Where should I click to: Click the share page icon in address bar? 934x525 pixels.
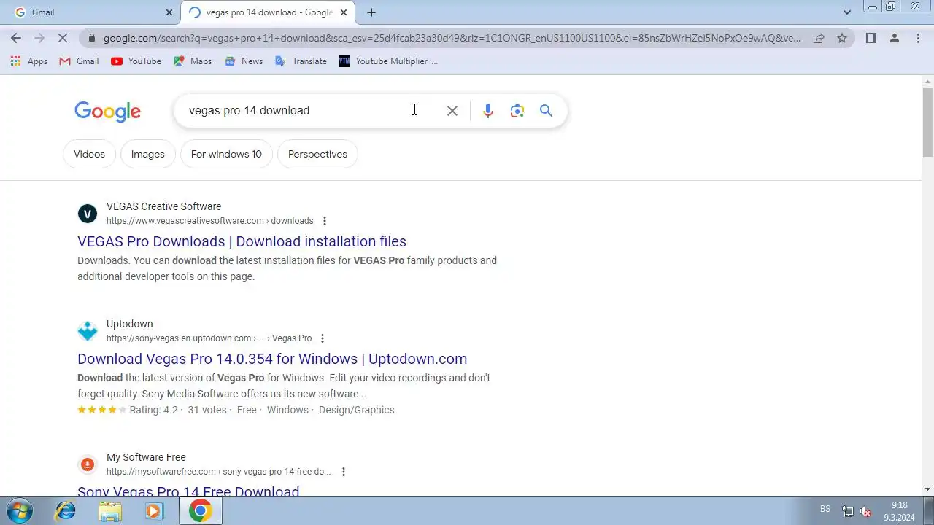pyautogui.click(x=819, y=38)
